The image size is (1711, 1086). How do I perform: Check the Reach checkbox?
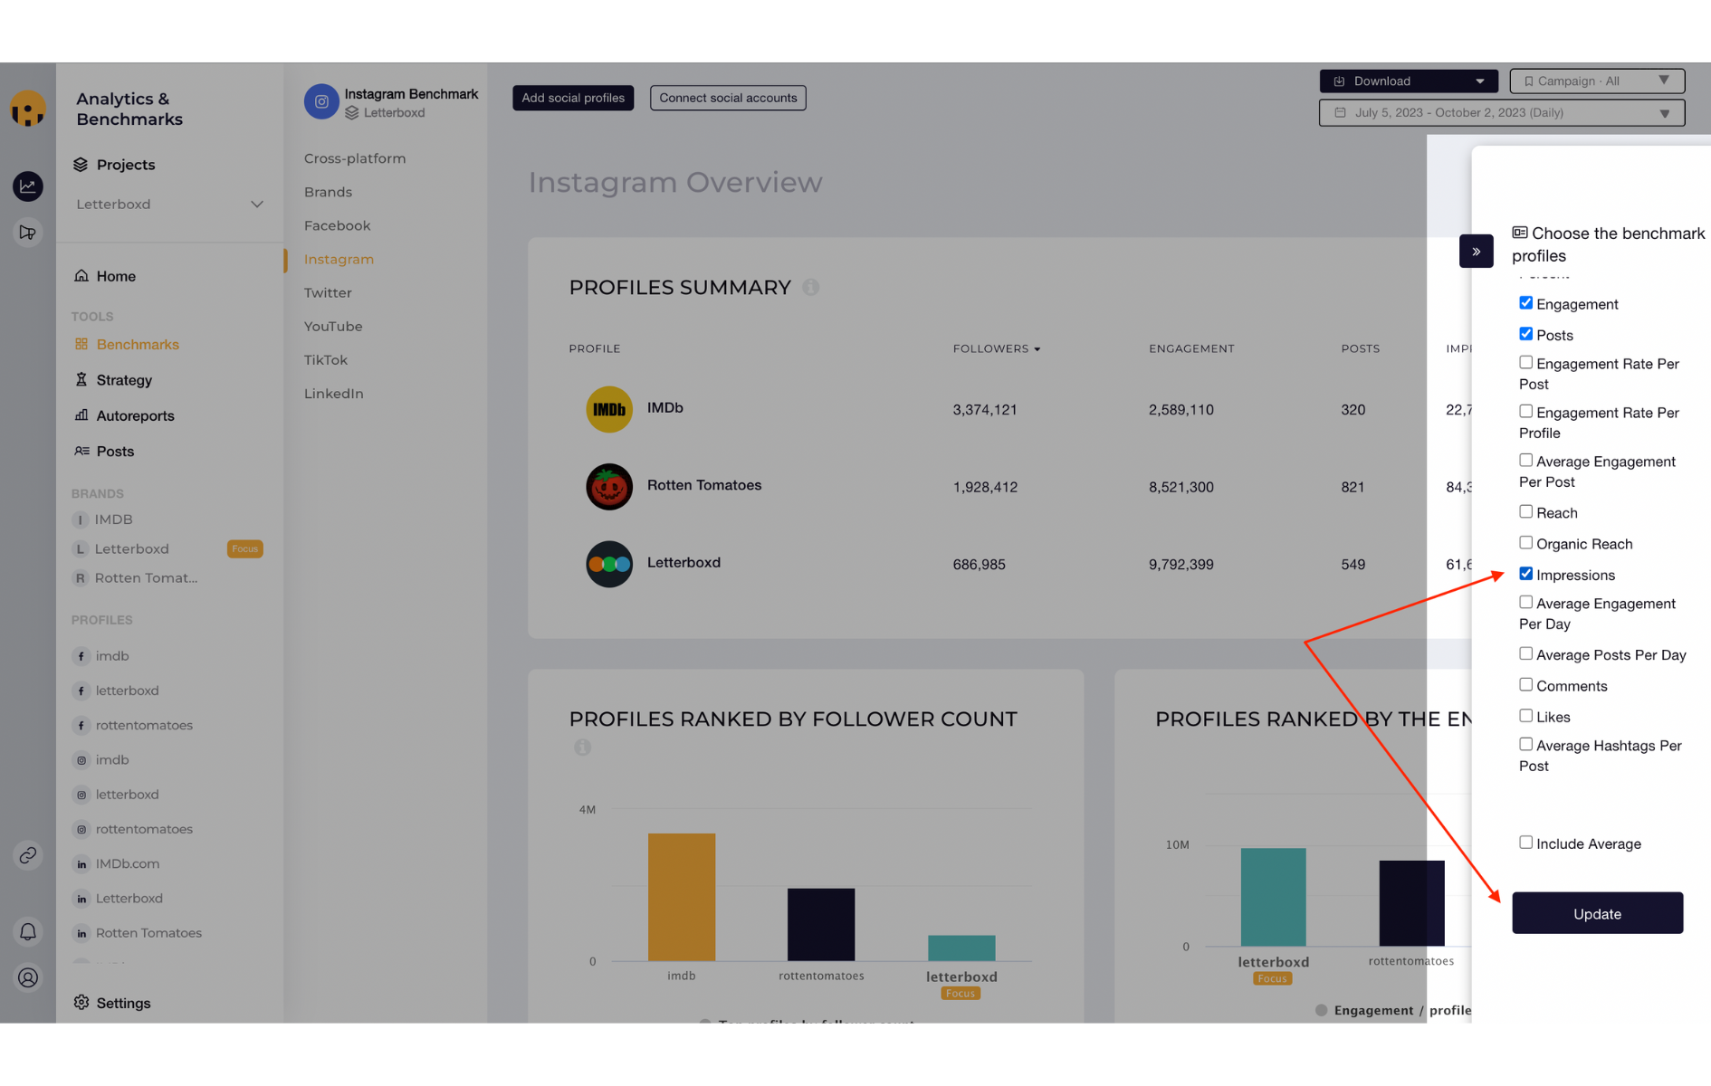1525,512
